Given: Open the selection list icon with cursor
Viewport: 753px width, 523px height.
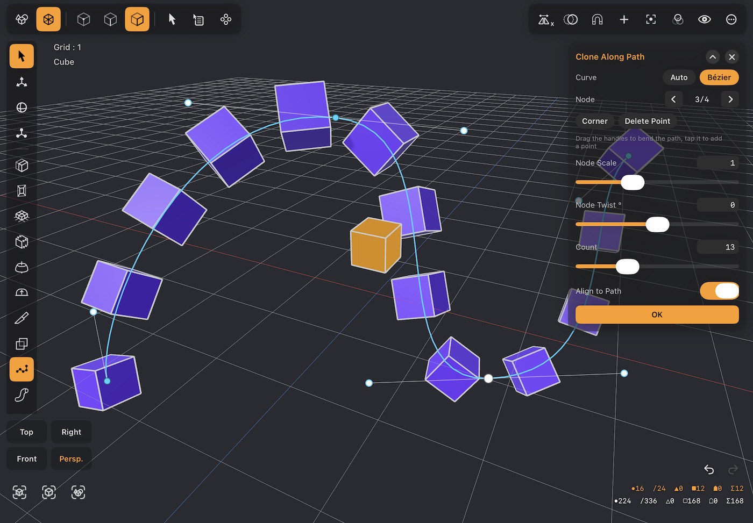Looking at the screenshot, I should coord(198,19).
